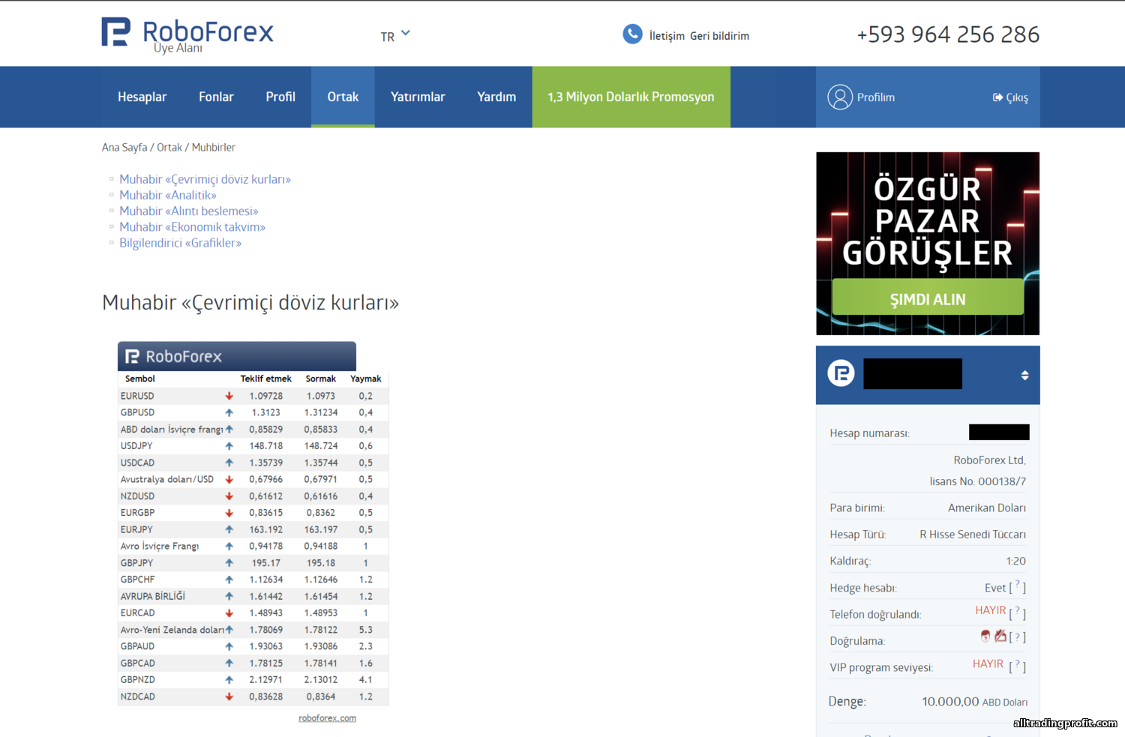Click the Teklif etmek column header

(x=265, y=379)
